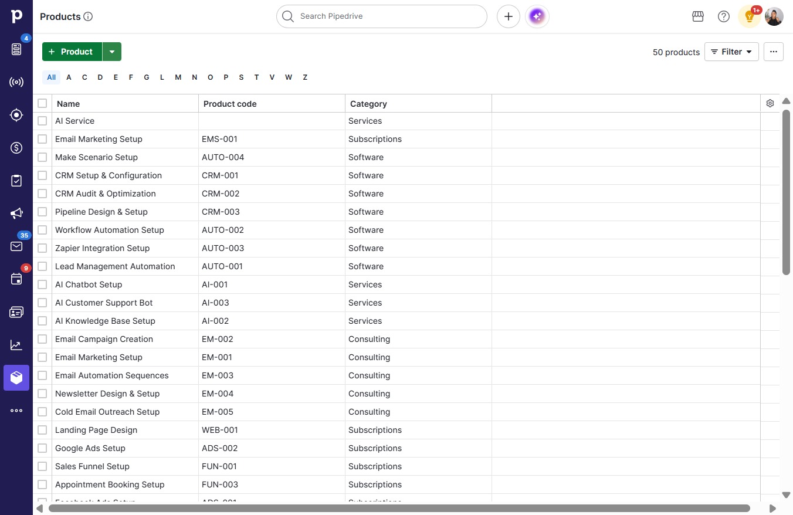Open the three-dot more options button
The width and height of the screenshot is (793, 515).
point(774,52)
